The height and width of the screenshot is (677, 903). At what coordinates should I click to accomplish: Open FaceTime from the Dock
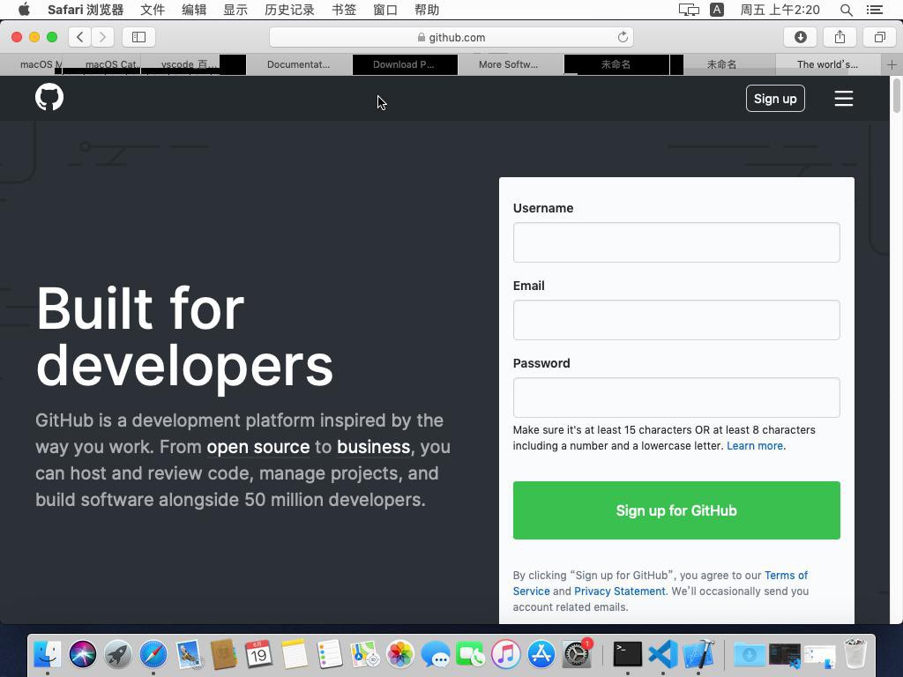[471, 655]
